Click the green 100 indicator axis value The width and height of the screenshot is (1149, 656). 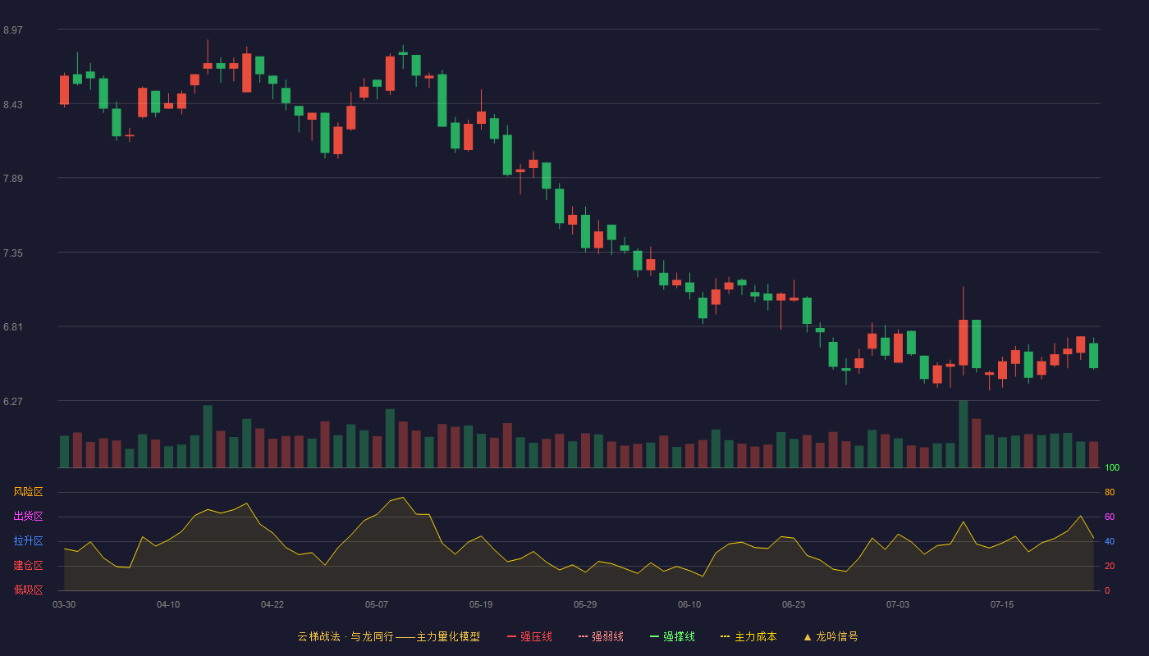point(1112,468)
